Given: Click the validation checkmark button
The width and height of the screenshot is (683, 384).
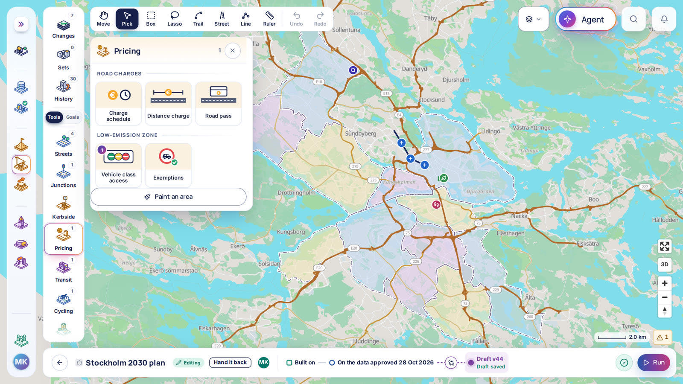Looking at the screenshot, I should pyautogui.click(x=624, y=363).
